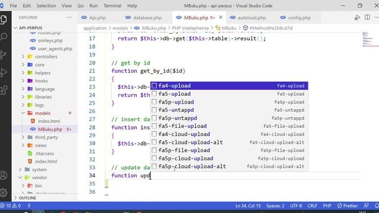Select fa5-untappd suggestion icon
Image resolution: width=379 pixels, height=213 pixels.
(154, 110)
